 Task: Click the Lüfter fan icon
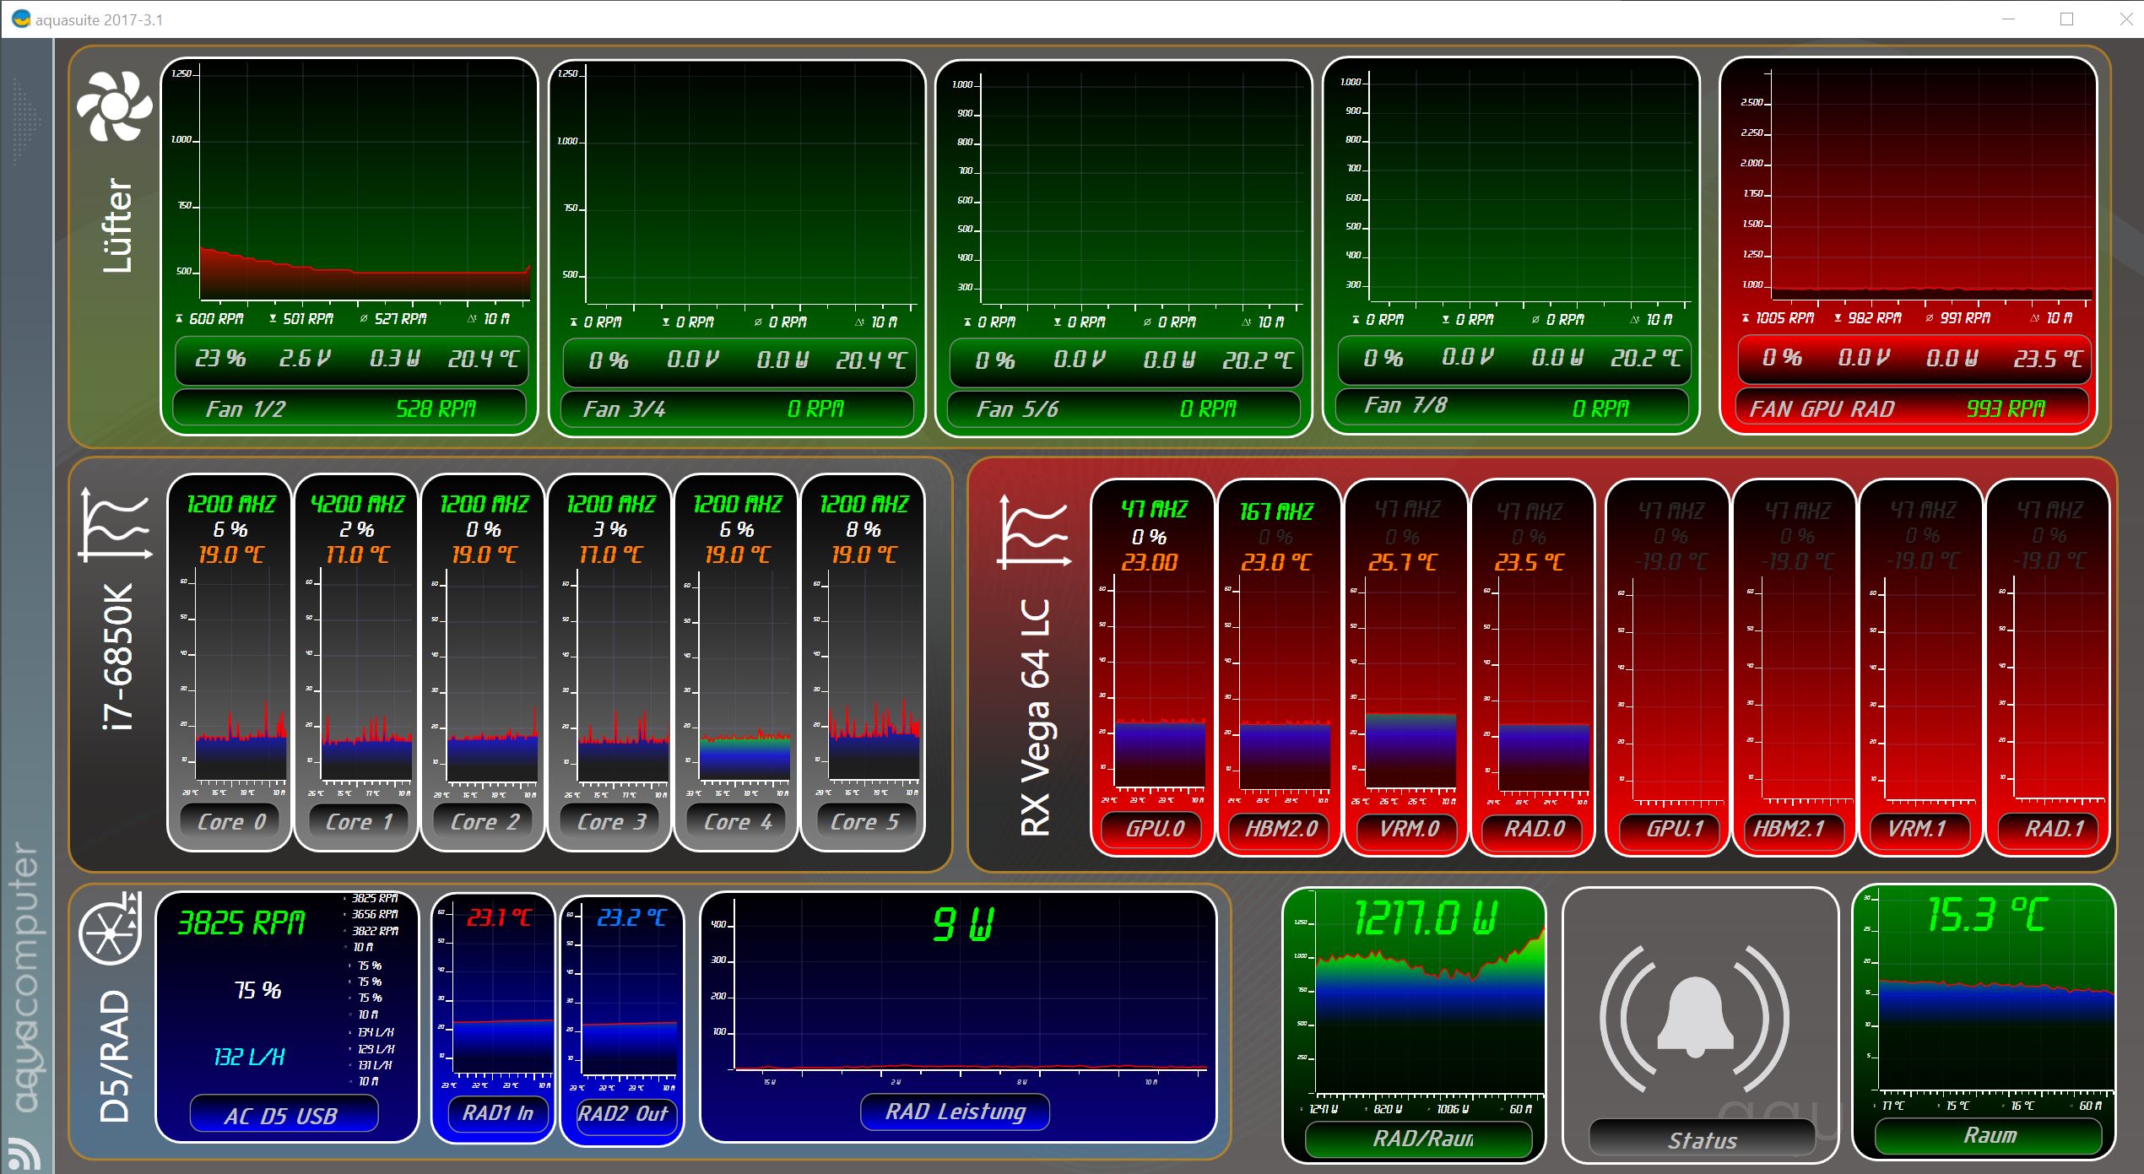click(114, 106)
